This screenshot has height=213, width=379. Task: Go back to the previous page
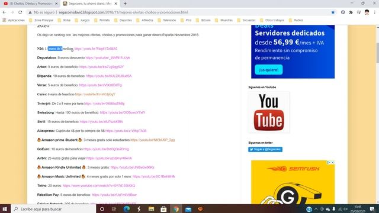click(x=4, y=12)
